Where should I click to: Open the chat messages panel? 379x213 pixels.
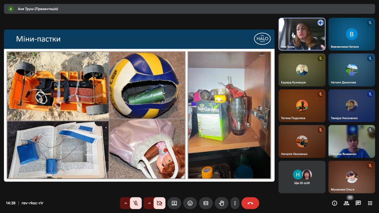358,203
